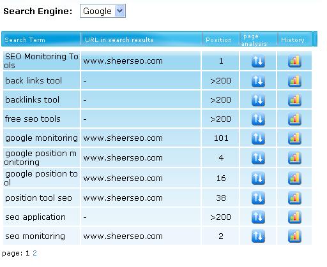Image resolution: width=327 pixels, height=267 pixels.
Task: Open page analysis for google position monitoring
Action: pos(258,158)
